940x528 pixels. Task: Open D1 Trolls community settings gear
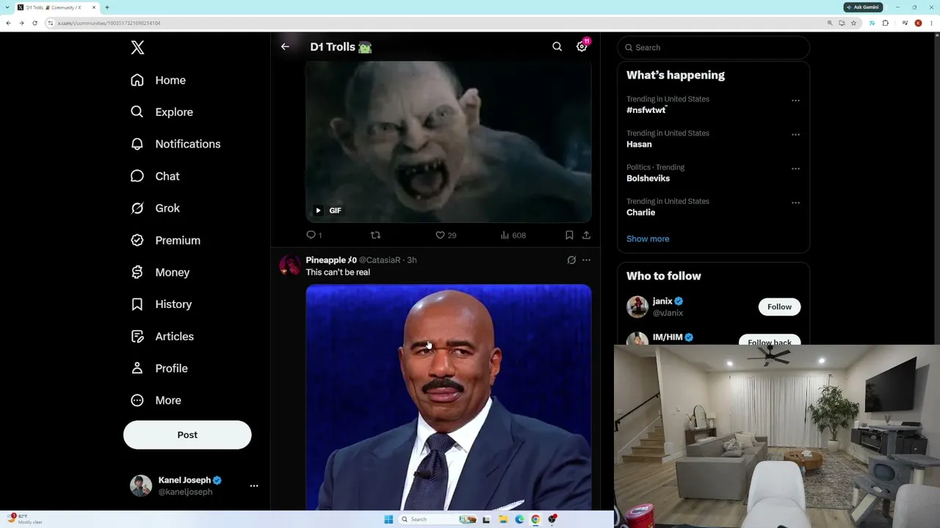tap(582, 47)
